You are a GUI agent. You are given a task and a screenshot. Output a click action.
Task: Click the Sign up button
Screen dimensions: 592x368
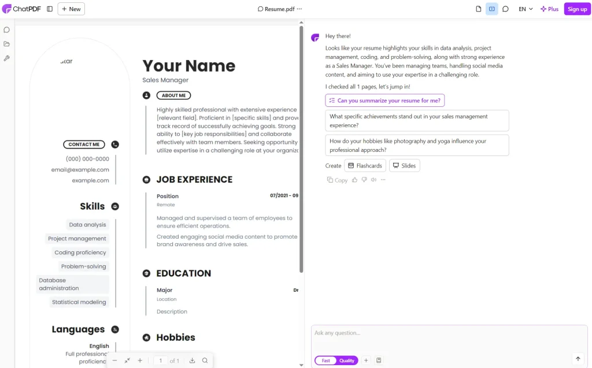[577, 9]
